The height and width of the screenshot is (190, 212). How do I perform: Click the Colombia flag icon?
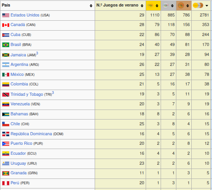point(6,84)
